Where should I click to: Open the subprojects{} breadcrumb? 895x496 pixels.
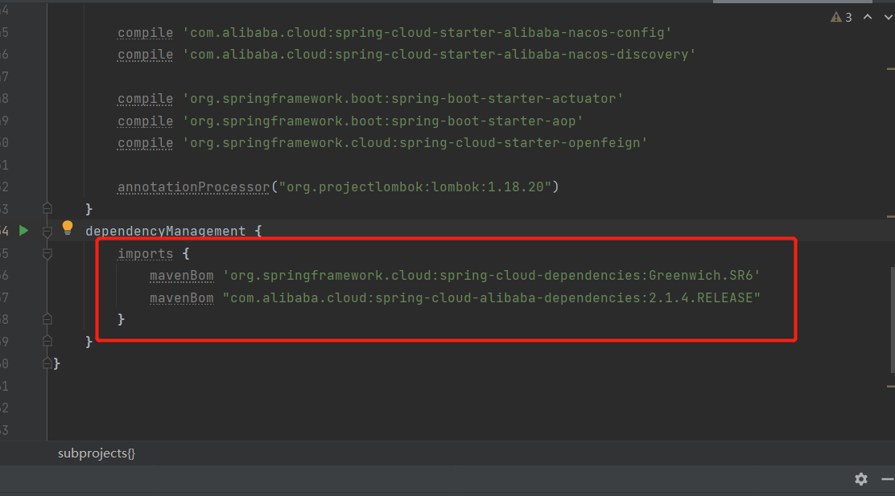coord(96,453)
